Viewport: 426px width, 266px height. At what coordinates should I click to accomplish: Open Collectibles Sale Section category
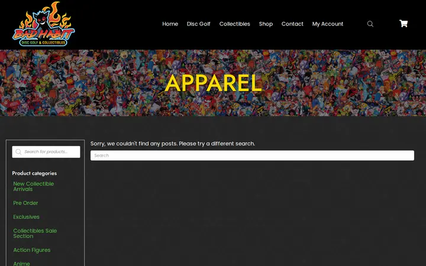35,233
